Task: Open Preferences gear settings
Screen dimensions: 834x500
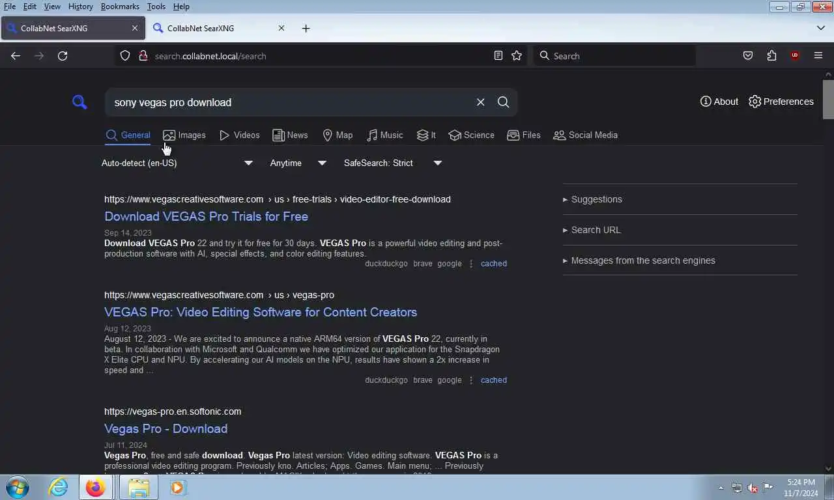Action: tap(781, 102)
